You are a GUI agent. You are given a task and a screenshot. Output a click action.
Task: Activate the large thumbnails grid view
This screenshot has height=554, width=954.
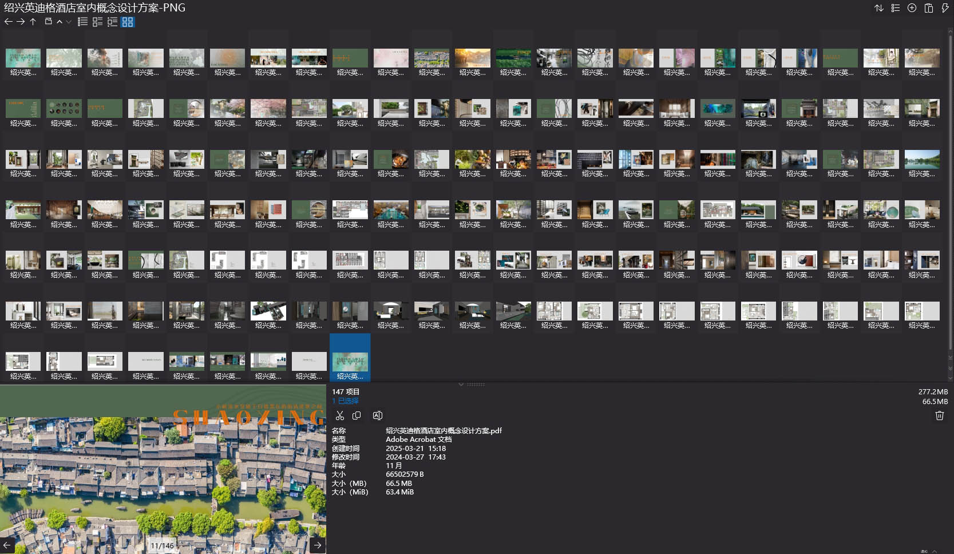128,22
